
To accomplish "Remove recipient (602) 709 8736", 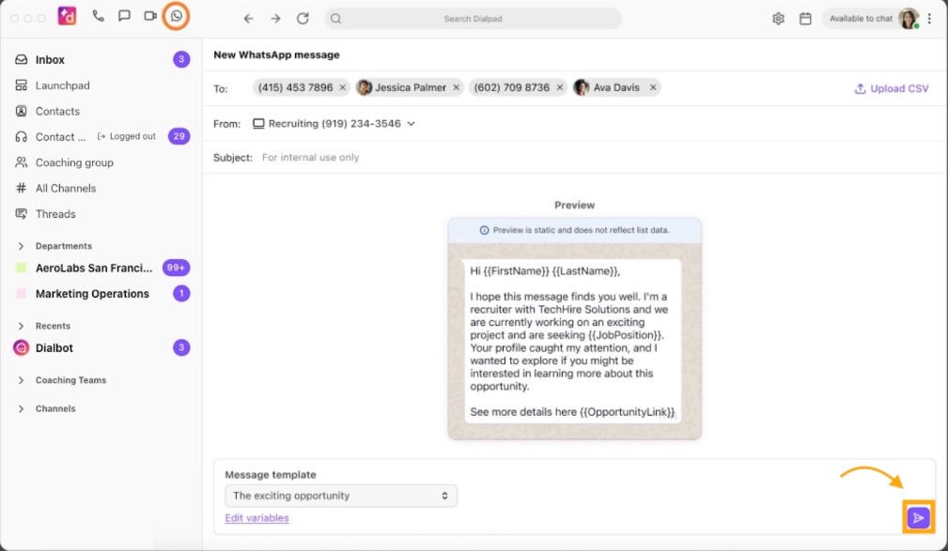I will click(560, 87).
